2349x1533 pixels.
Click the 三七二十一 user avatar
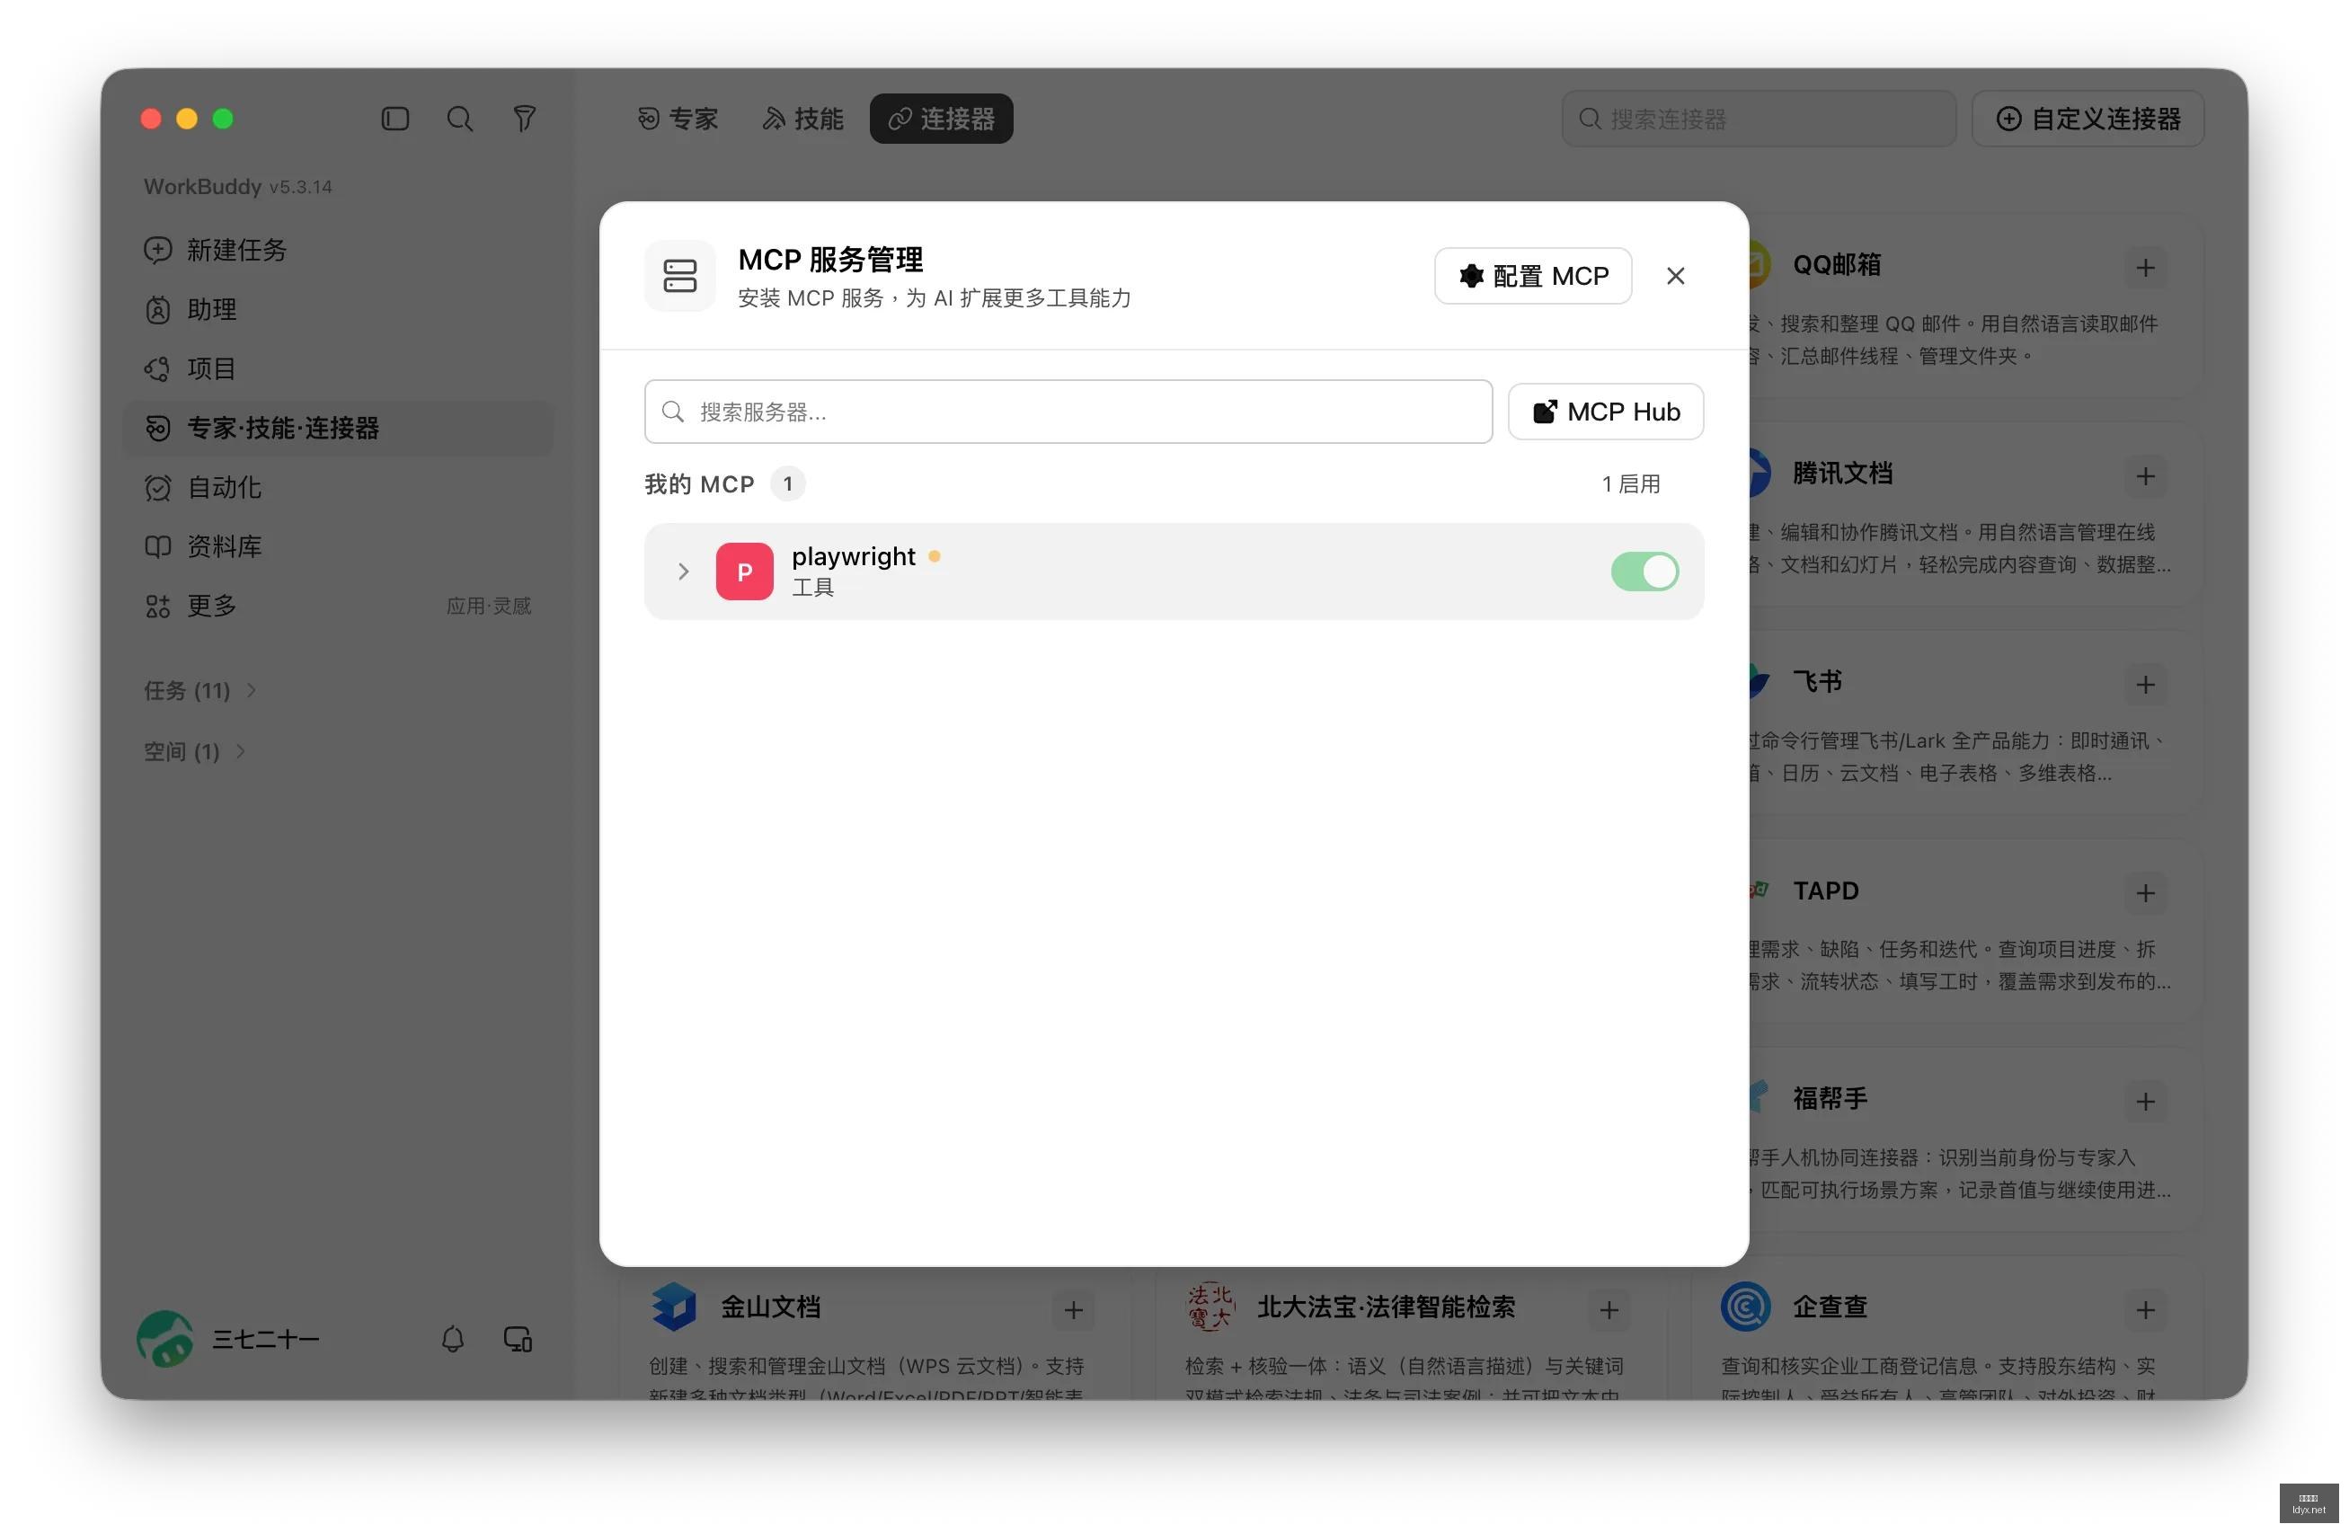tap(166, 1341)
